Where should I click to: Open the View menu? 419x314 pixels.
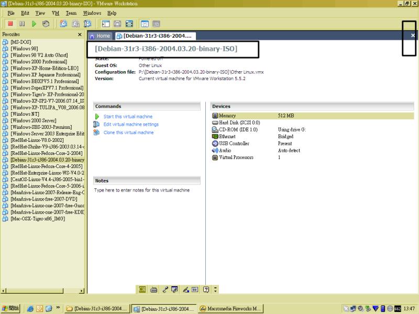point(40,13)
